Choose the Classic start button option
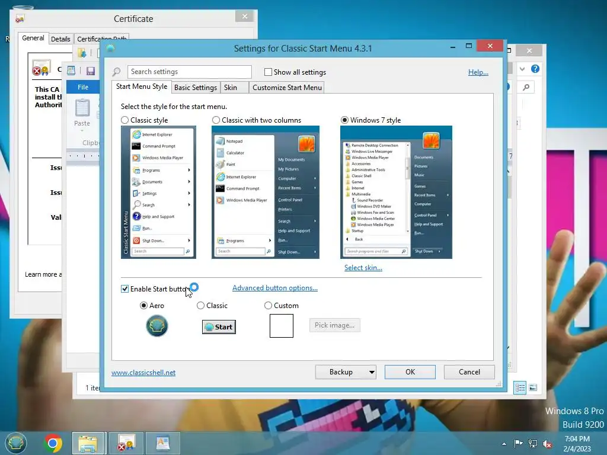Image resolution: width=607 pixels, height=455 pixels. click(200, 306)
